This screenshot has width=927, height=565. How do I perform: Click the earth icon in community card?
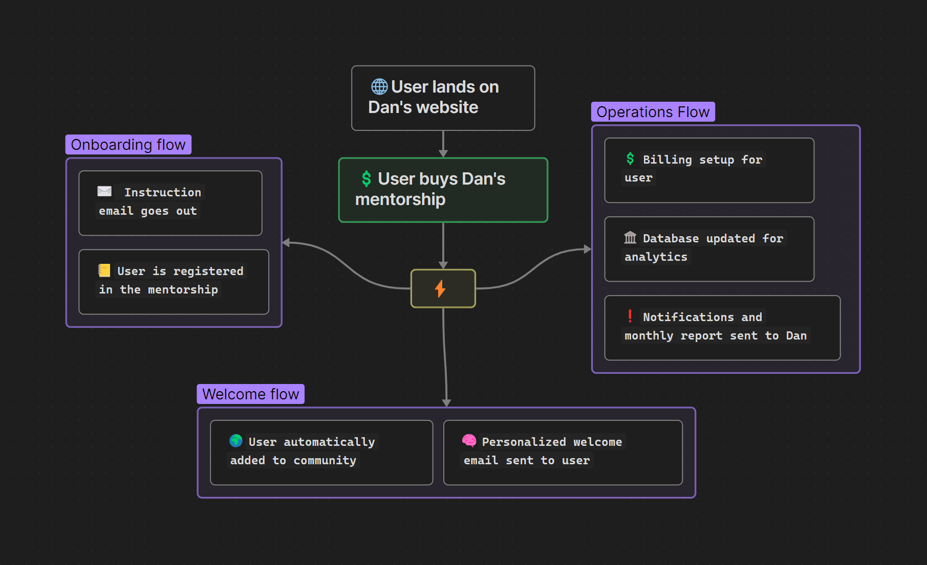(236, 441)
